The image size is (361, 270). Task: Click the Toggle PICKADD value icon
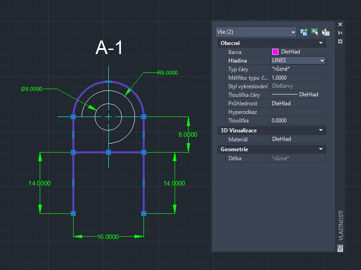tap(304, 32)
